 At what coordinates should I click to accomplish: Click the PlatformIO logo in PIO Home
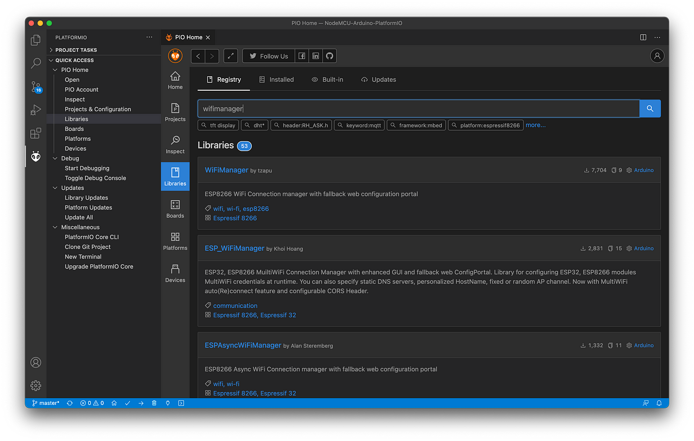tap(175, 56)
